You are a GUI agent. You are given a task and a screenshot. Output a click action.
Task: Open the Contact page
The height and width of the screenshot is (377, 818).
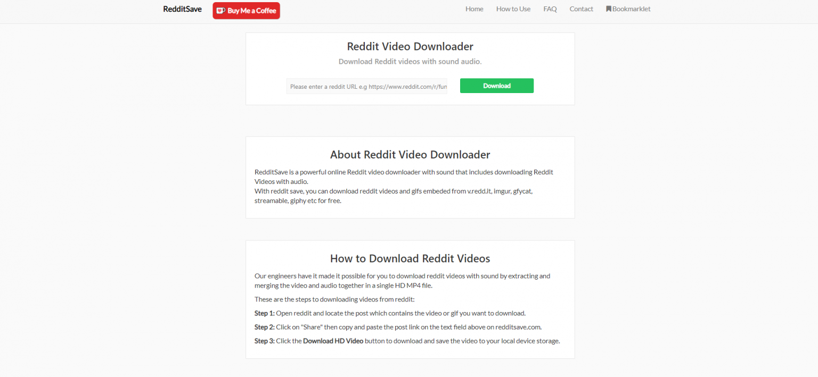coord(581,9)
